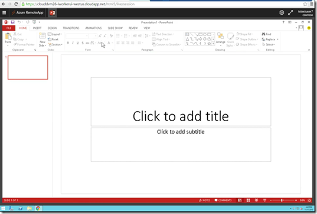
Task: Toggle Bold formatting
Action: click(x=68, y=43)
